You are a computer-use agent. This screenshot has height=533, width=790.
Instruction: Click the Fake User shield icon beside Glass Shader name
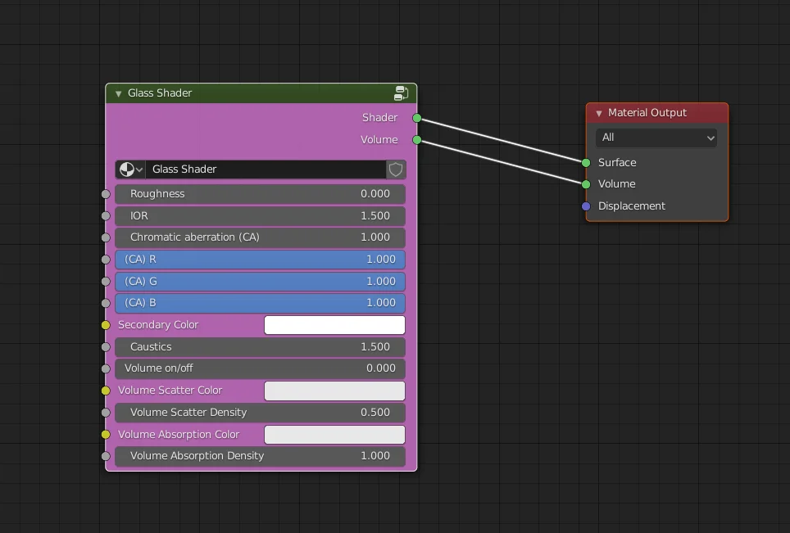click(x=395, y=169)
